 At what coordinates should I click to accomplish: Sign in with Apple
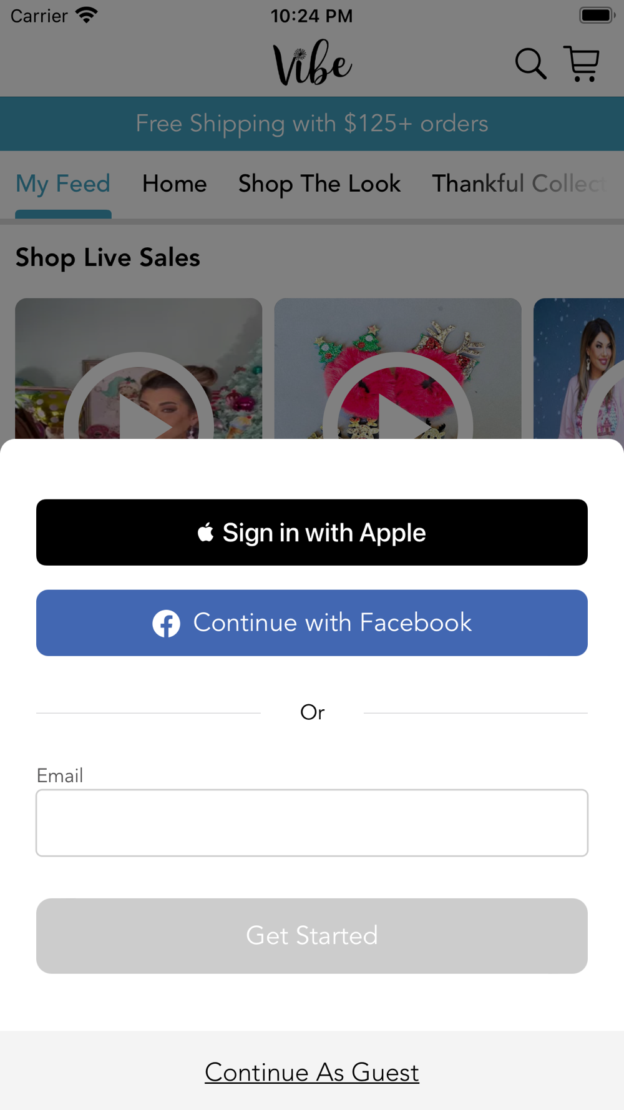[x=312, y=533]
